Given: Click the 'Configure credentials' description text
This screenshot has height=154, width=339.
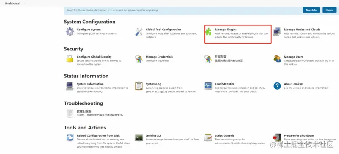Looking at the screenshot, I should click(x=158, y=60).
